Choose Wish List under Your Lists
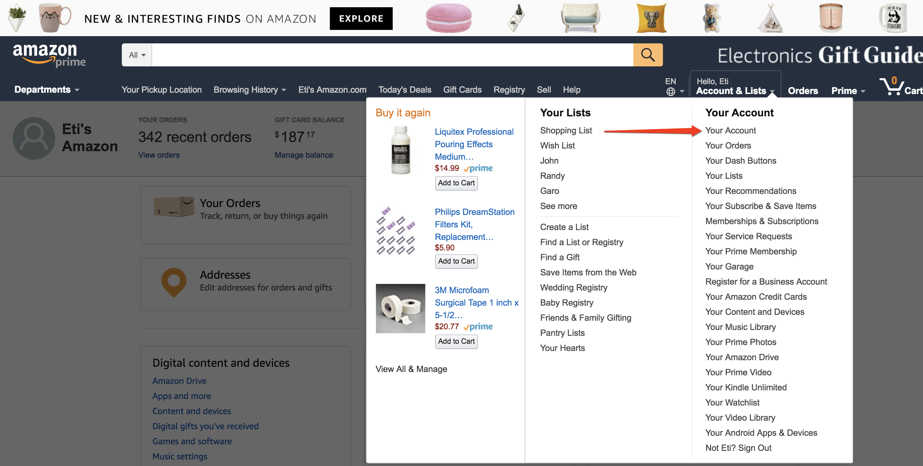This screenshot has width=923, height=466. (557, 146)
